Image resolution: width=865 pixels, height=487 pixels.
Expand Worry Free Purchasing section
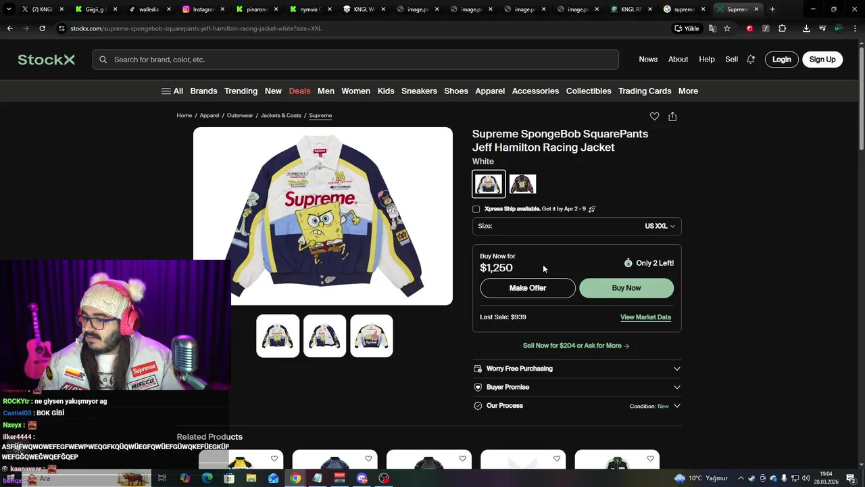click(x=577, y=369)
